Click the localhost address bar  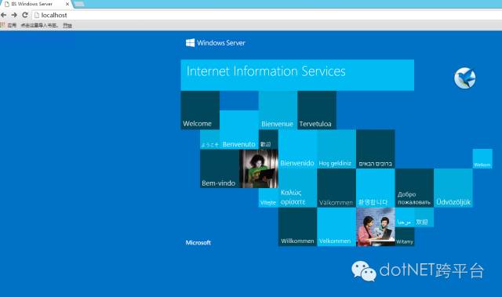[x=267, y=15]
